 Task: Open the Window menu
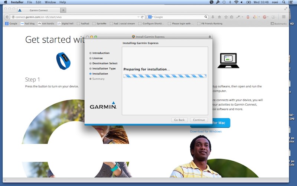tap(50, 2)
